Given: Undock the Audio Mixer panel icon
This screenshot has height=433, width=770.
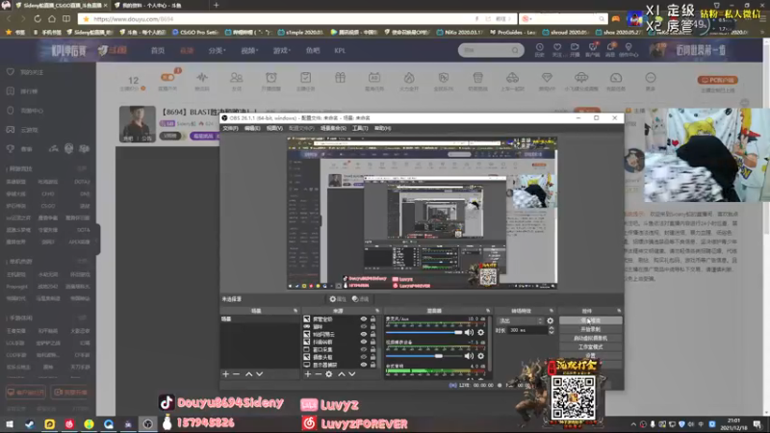Looking at the screenshot, I should (x=488, y=311).
